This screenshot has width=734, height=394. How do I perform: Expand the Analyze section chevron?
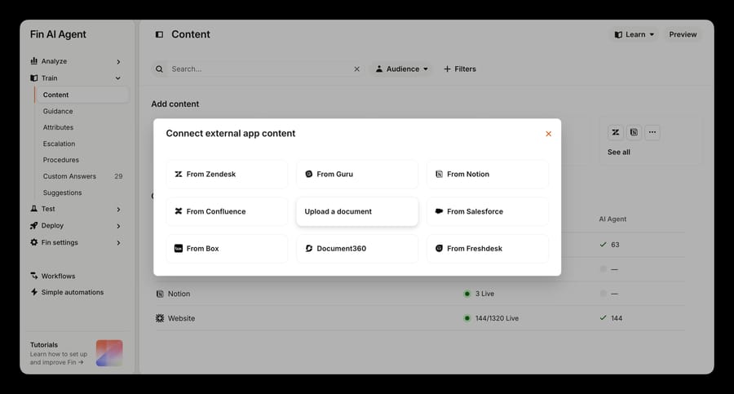coord(118,62)
